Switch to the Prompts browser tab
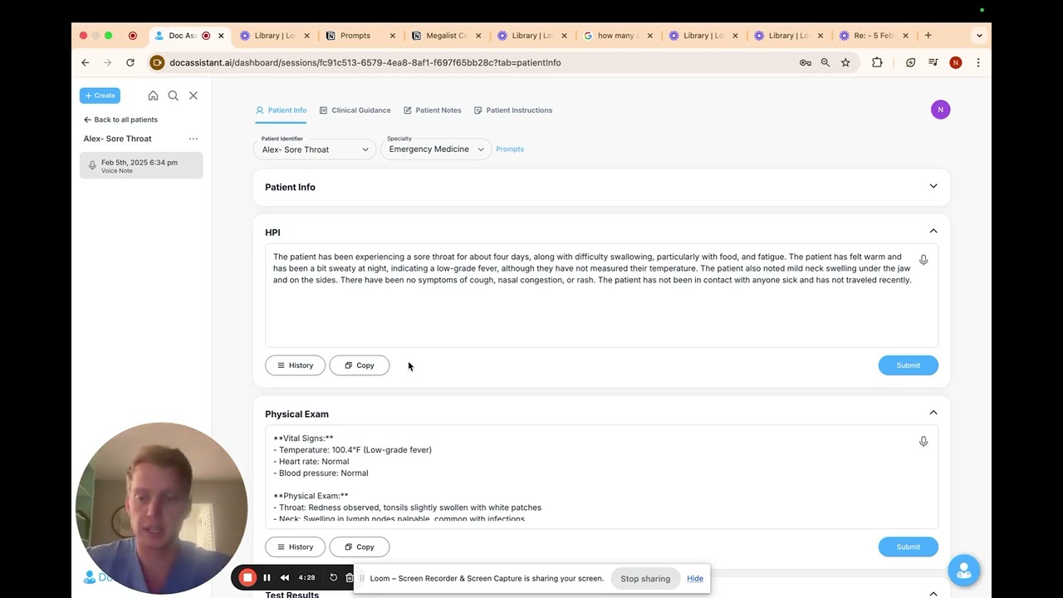1063x598 pixels. (355, 36)
